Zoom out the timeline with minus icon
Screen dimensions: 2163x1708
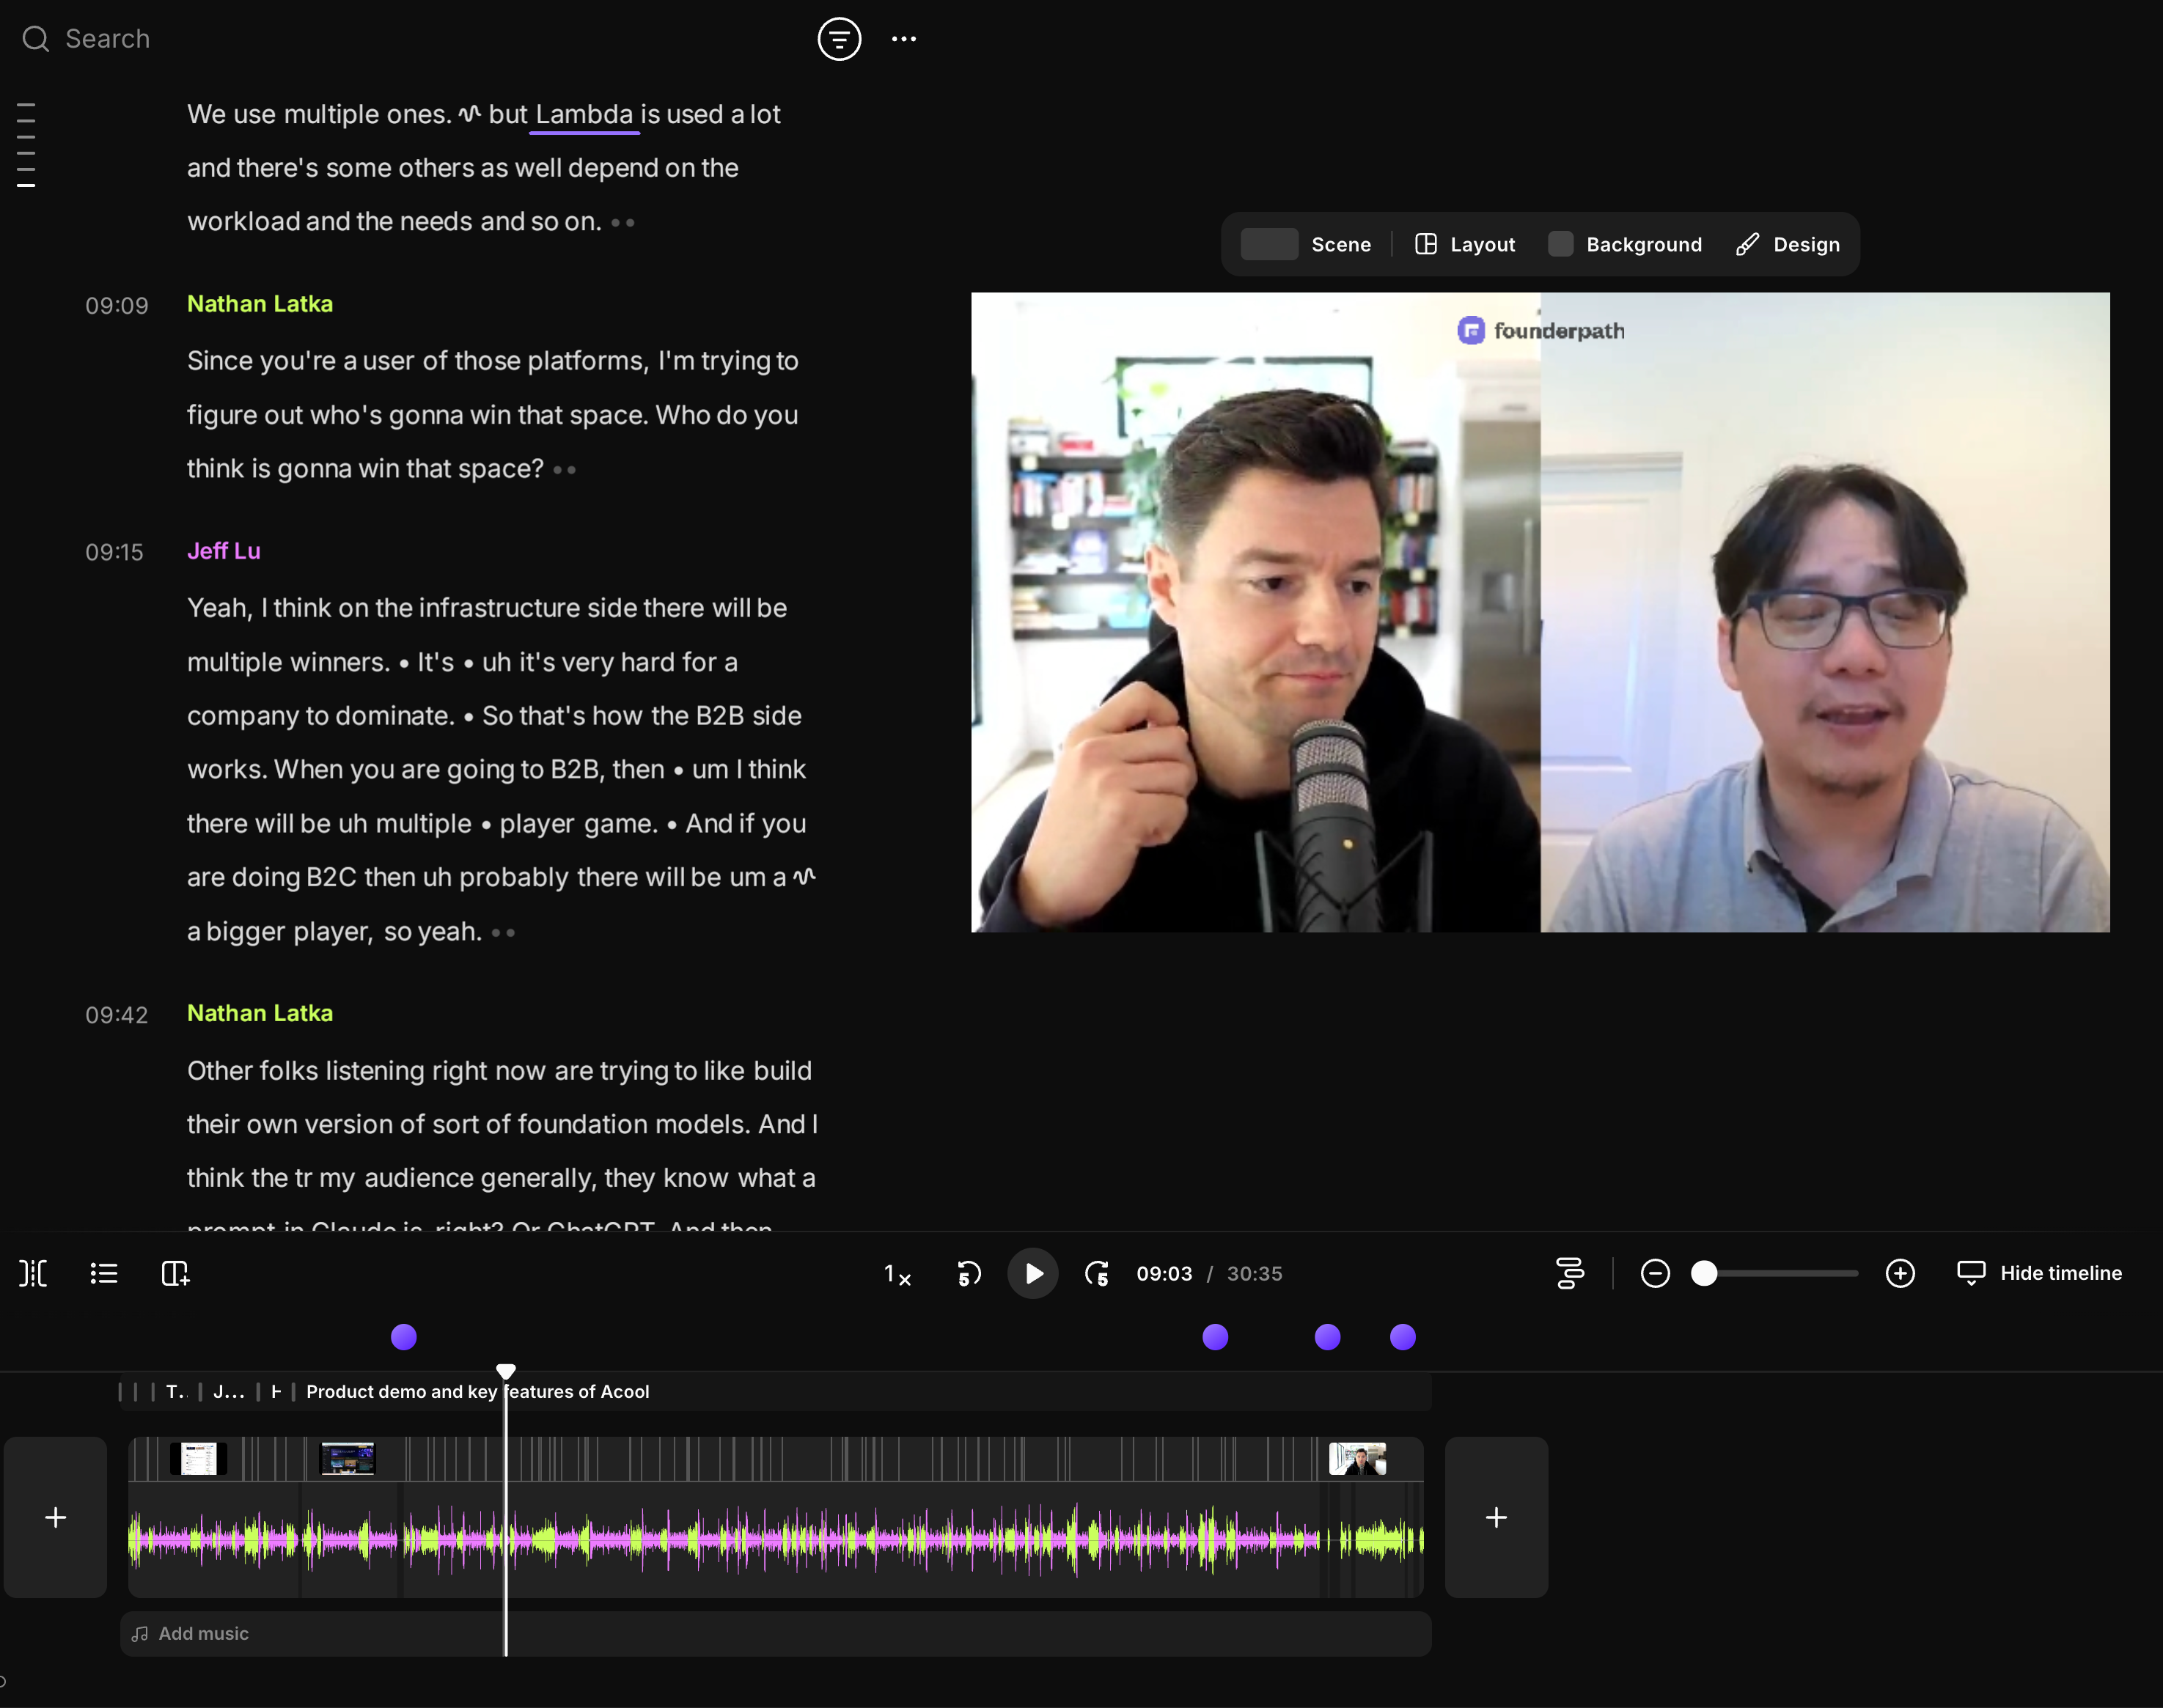pos(1655,1273)
